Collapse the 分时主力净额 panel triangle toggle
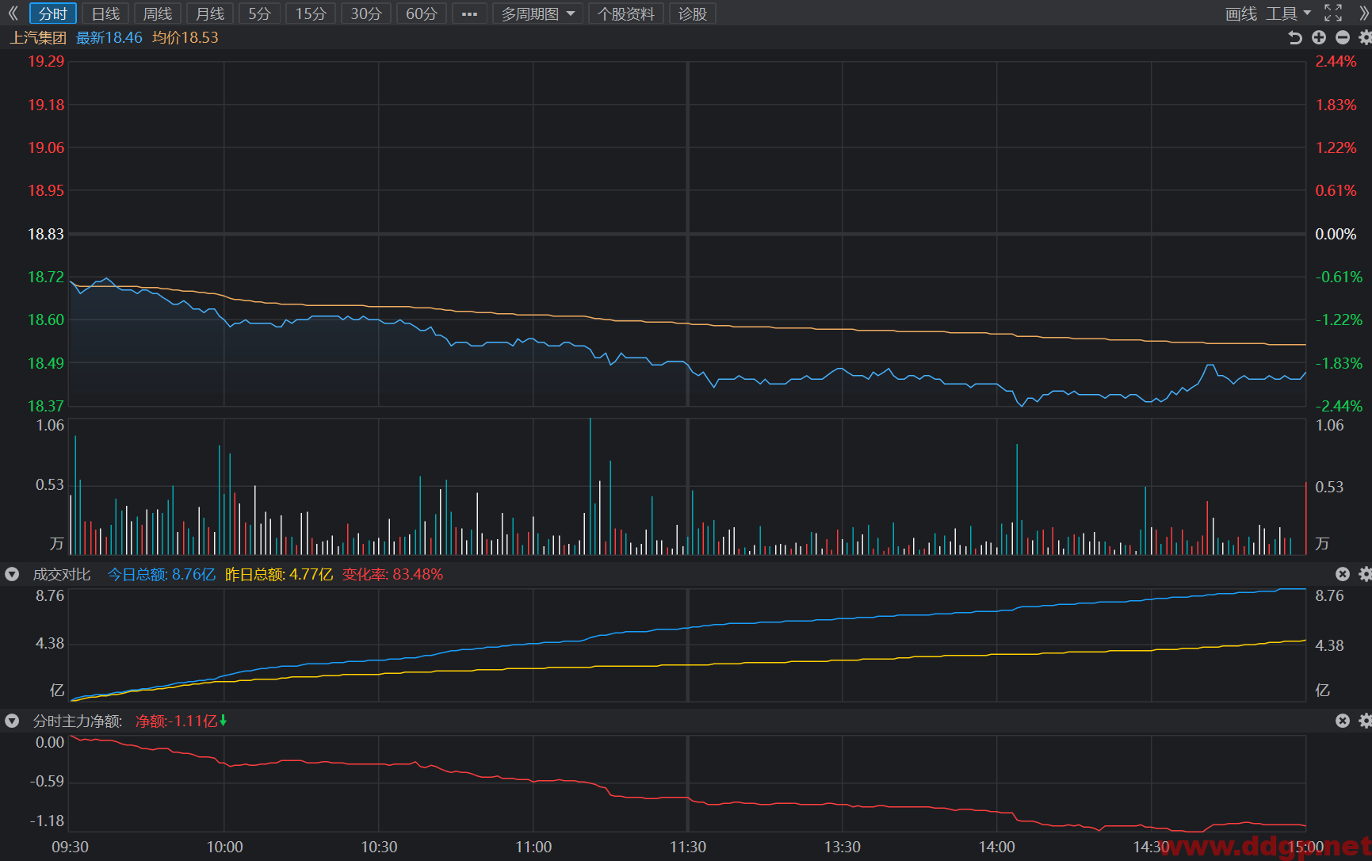Image resolution: width=1372 pixels, height=861 pixels. tap(12, 721)
